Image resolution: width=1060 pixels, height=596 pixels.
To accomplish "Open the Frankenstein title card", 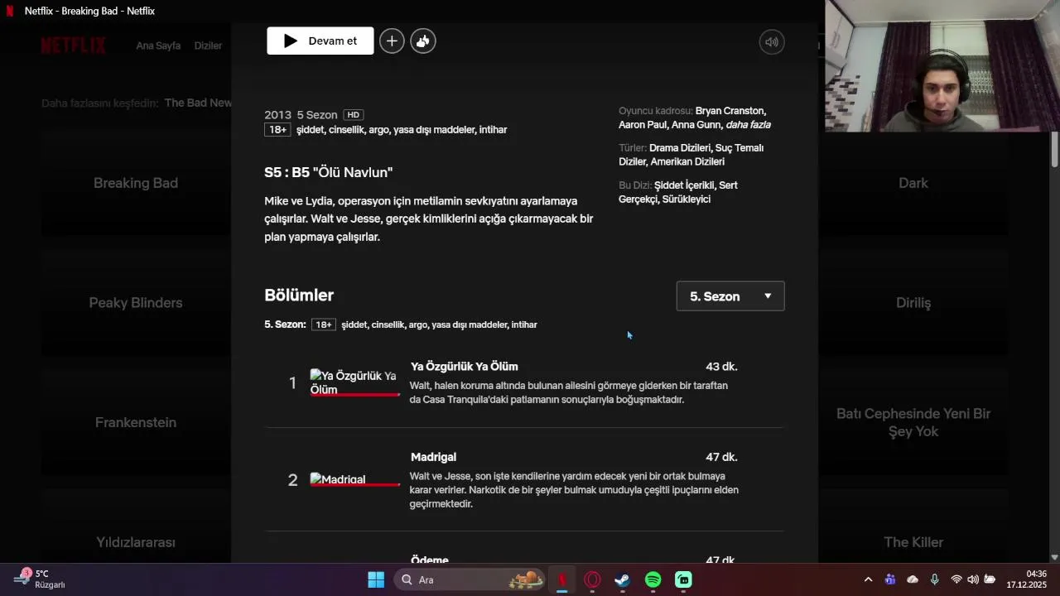I will tap(136, 422).
